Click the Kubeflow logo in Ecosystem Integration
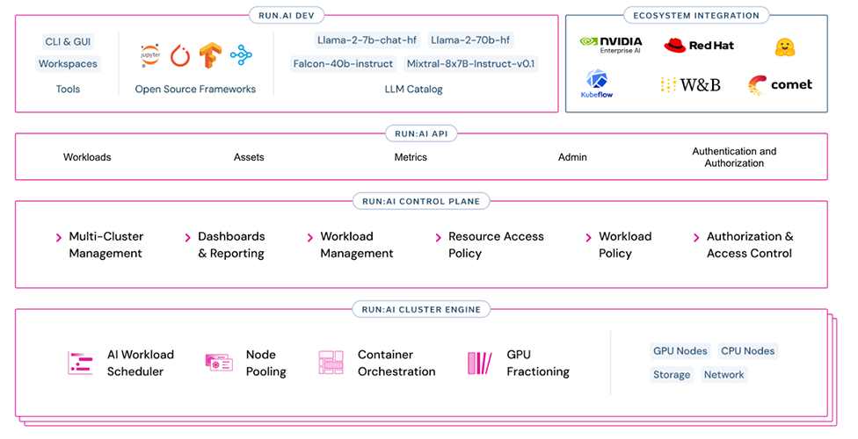858x439 pixels. tap(596, 83)
